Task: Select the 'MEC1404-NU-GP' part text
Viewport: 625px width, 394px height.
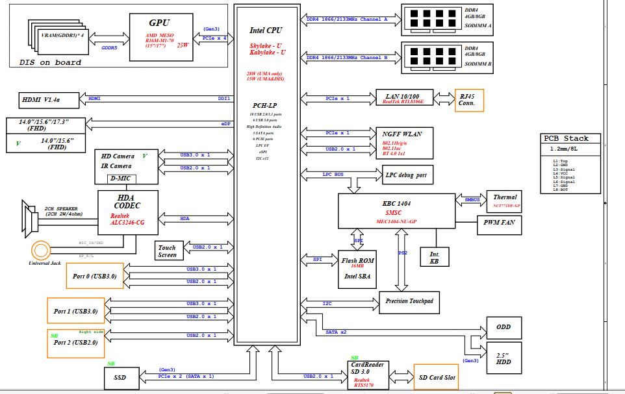Action: pos(396,221)
